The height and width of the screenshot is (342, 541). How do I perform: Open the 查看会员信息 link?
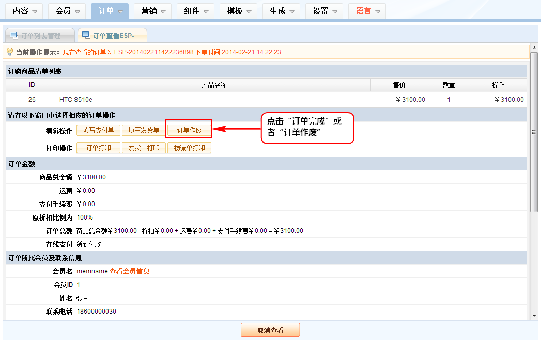tap(129, 271)
